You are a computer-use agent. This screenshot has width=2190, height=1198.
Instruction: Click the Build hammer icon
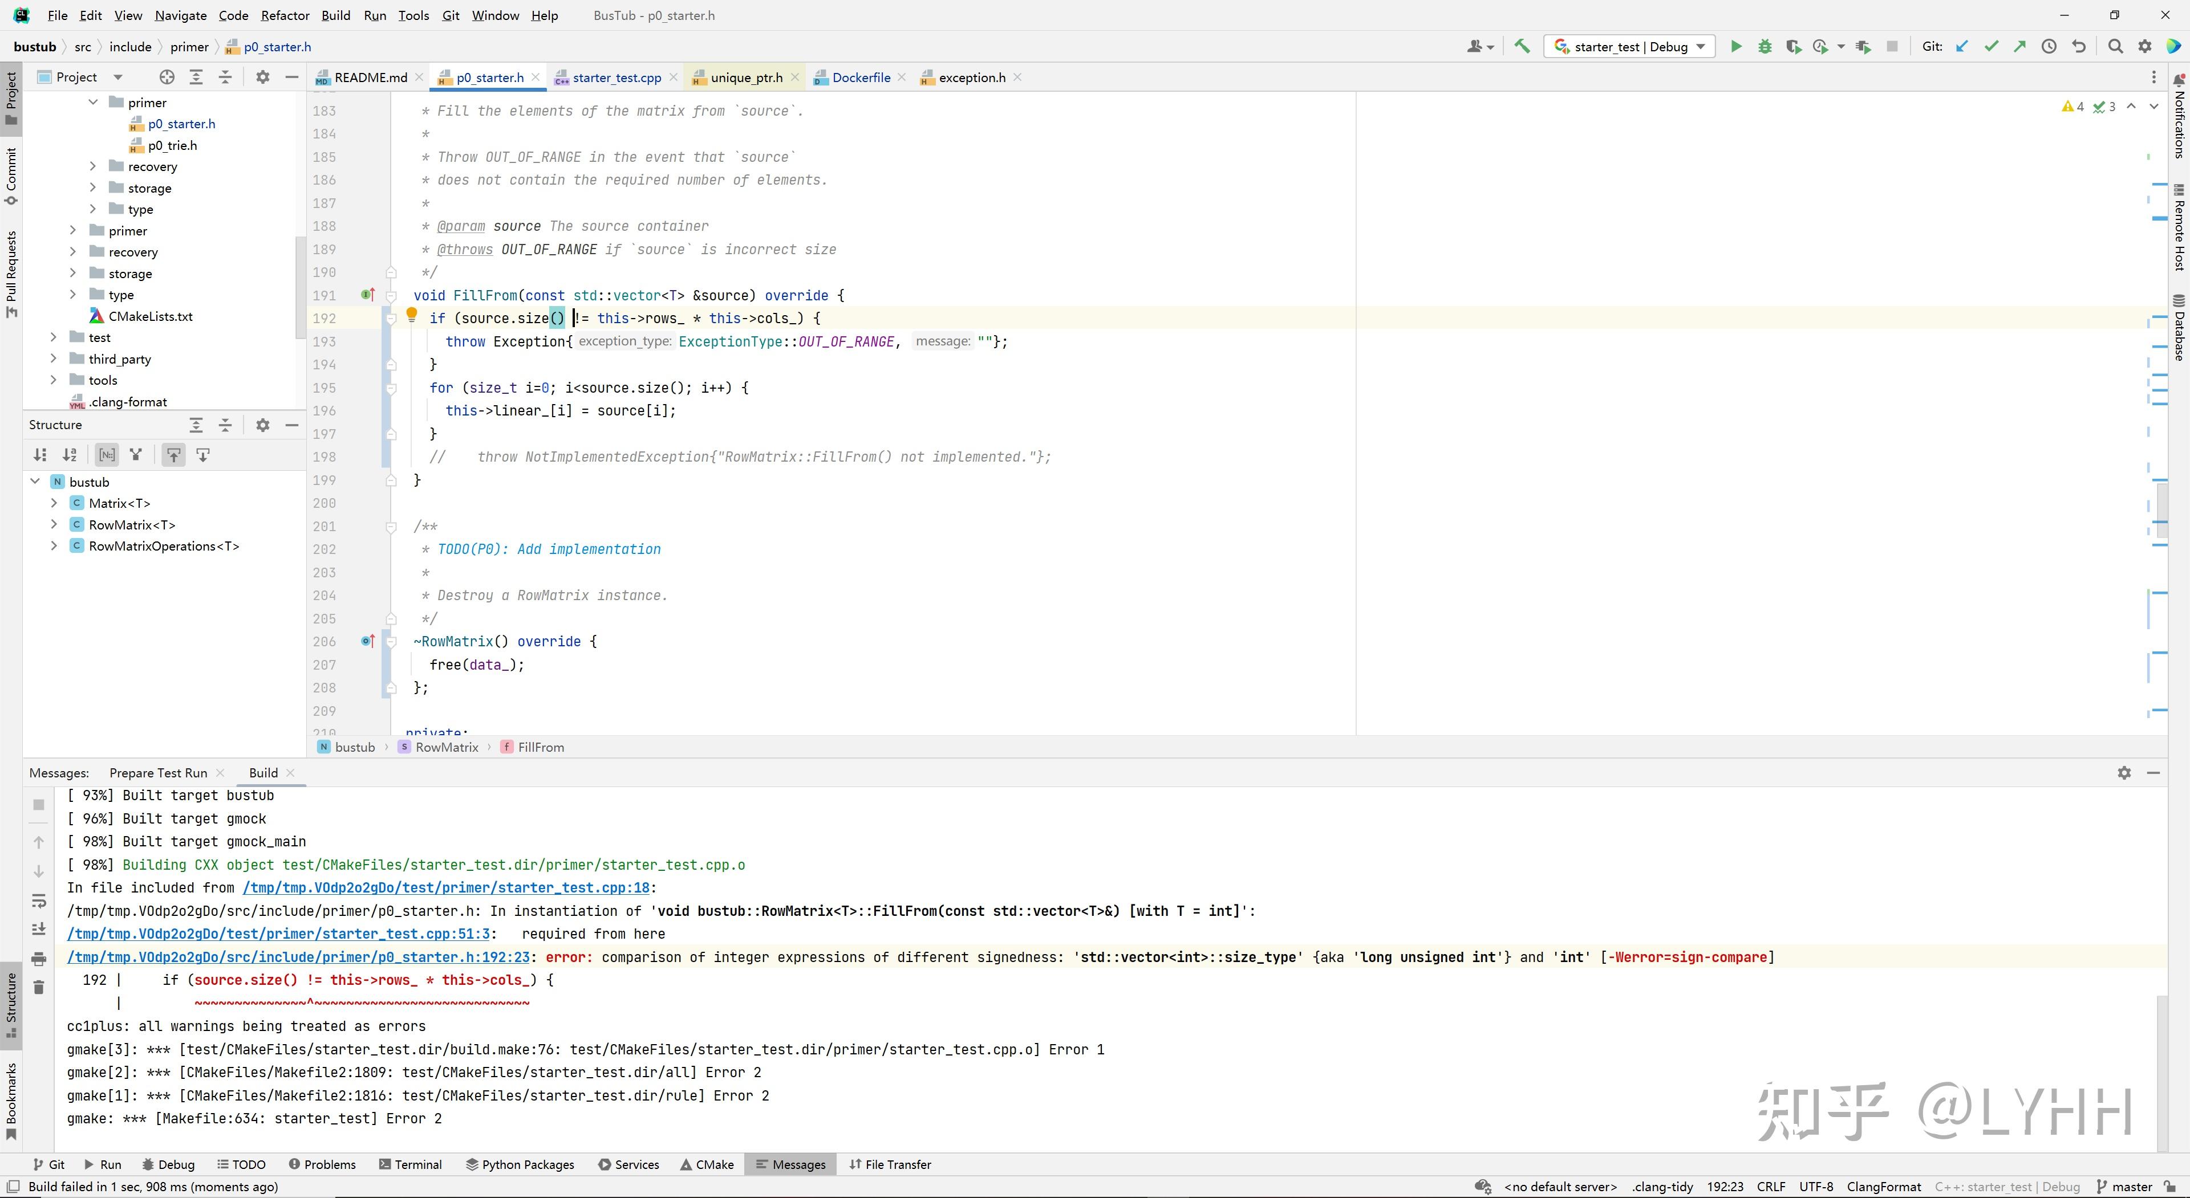1522,47
